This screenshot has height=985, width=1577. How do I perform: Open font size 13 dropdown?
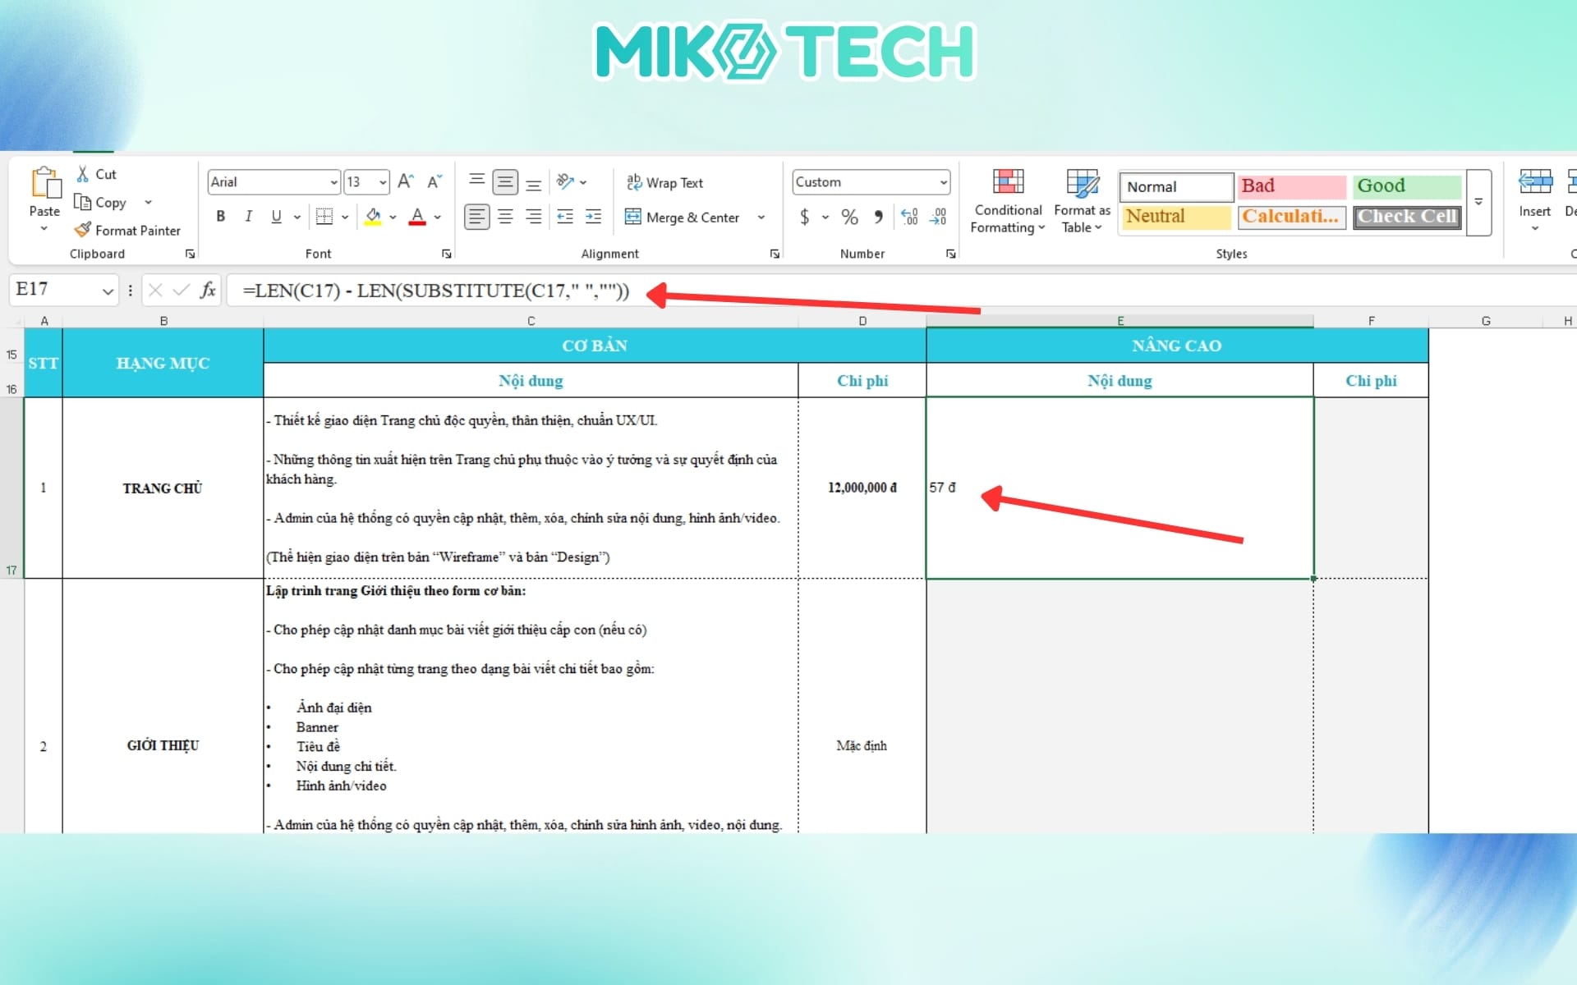383,182
